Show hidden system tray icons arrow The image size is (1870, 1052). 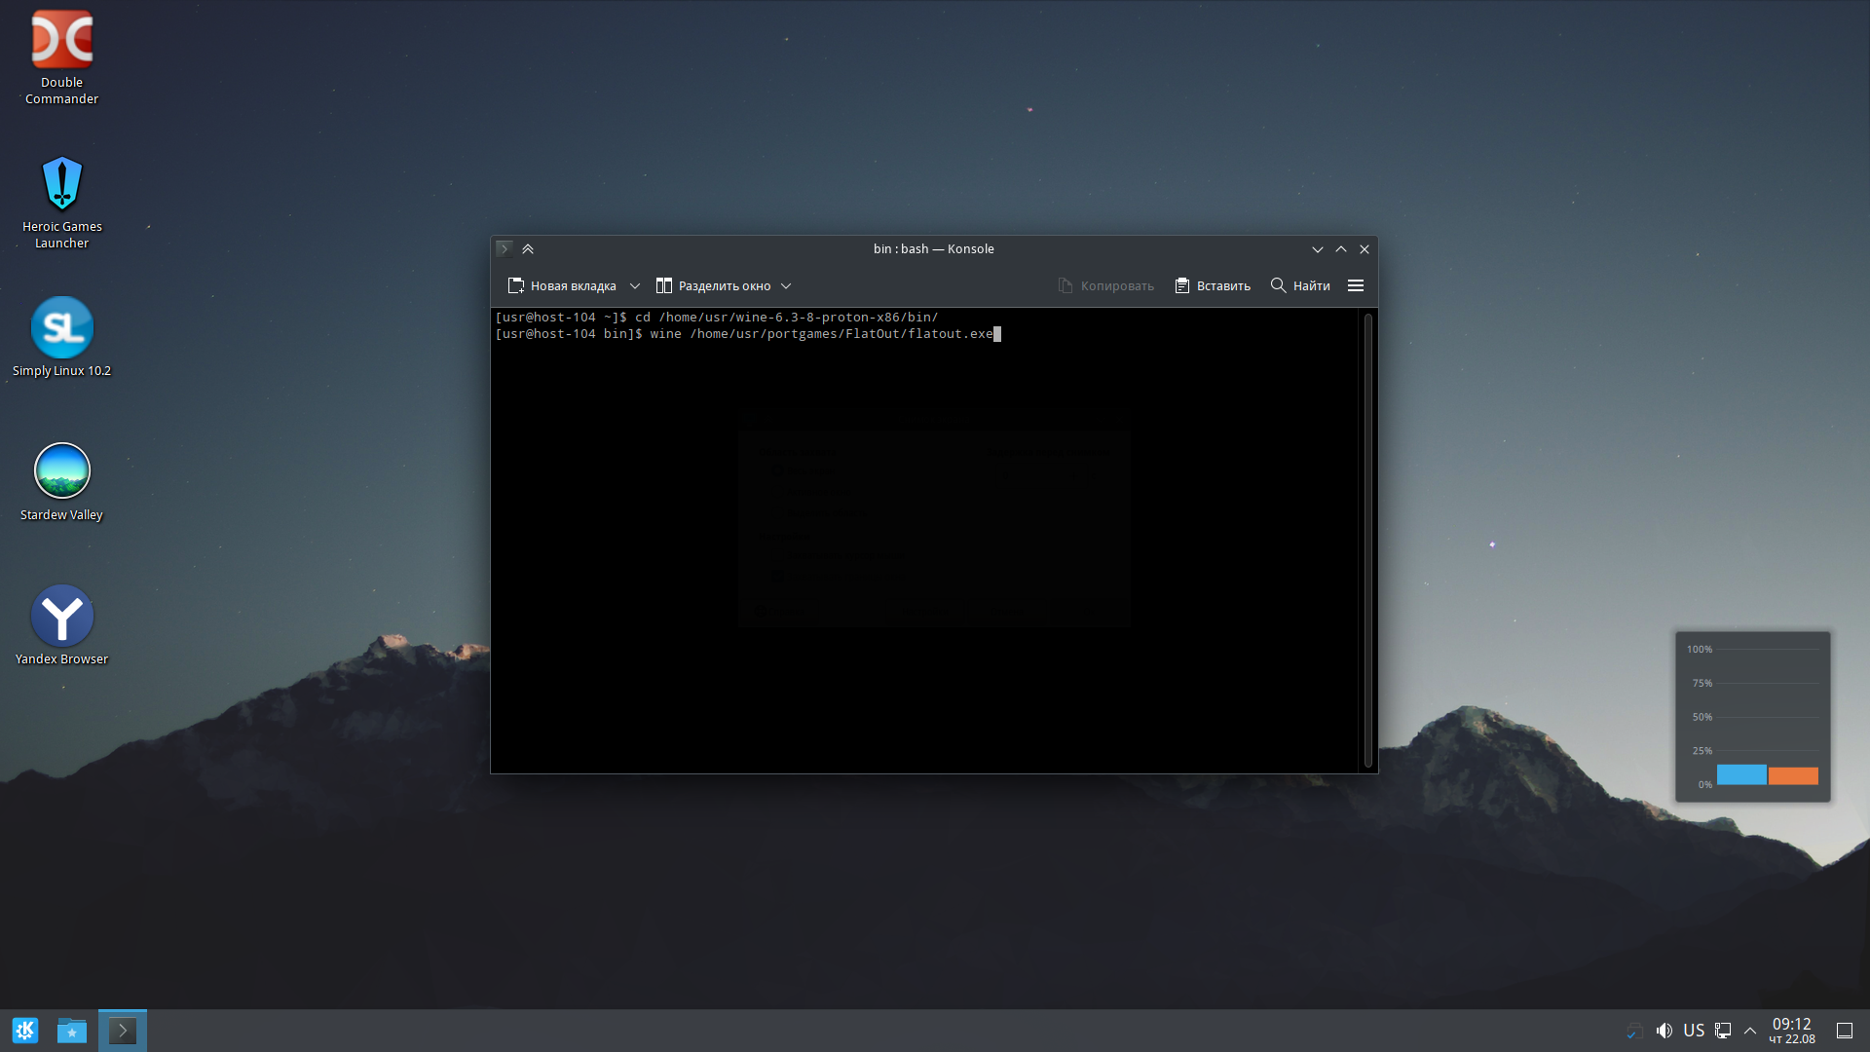pyautogui.click(x=1750, y=1031)
